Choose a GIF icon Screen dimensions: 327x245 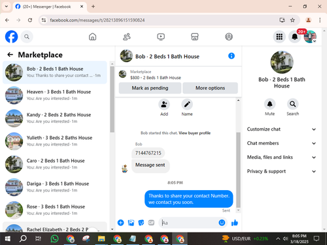151,223
